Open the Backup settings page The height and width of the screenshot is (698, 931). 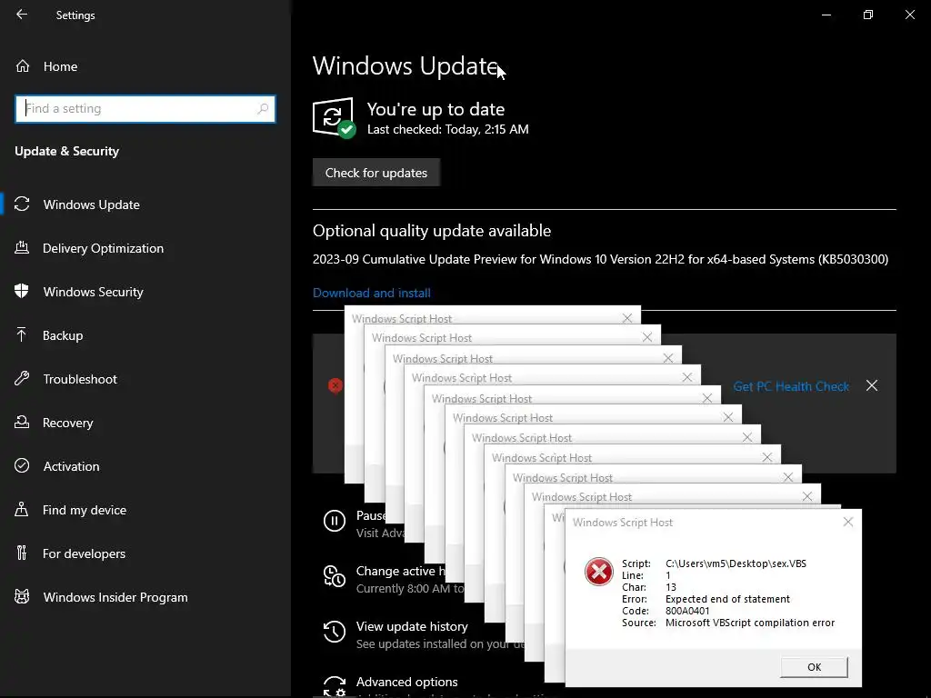(63, 335)
